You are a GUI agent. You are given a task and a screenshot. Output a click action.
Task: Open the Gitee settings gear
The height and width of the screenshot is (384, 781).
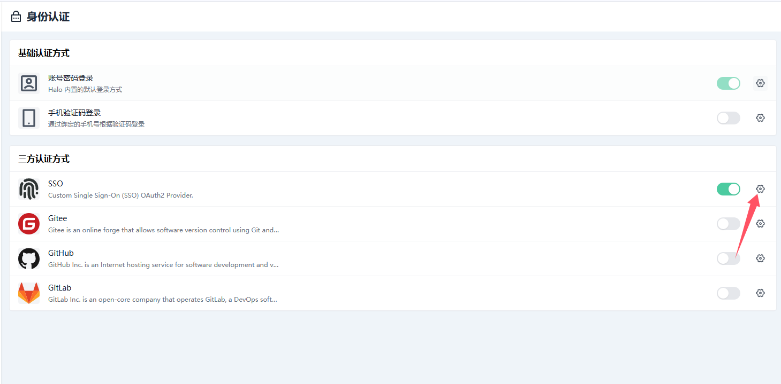pyautogui.click(x=760, y=224)
